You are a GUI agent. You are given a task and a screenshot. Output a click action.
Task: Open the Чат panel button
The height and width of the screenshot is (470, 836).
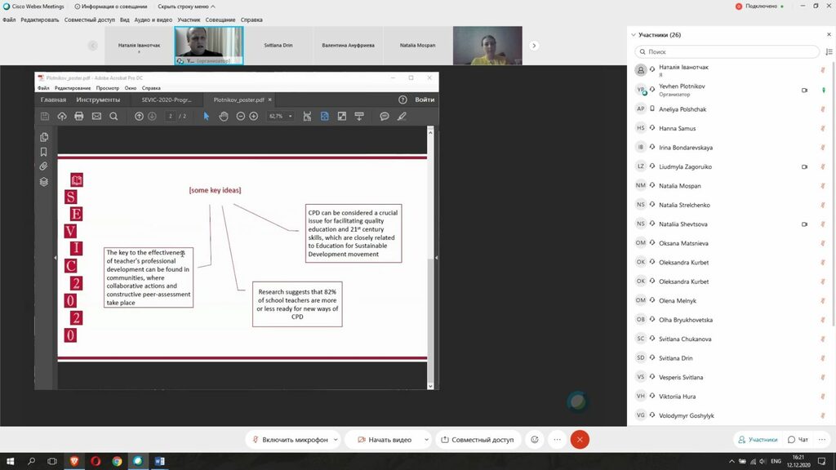pyautogui.click(x=798, y=440)
